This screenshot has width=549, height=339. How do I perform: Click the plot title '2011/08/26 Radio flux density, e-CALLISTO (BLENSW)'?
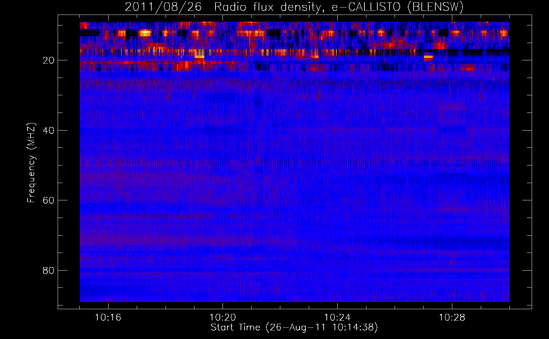pyautogui.click(x=294, y=7)
